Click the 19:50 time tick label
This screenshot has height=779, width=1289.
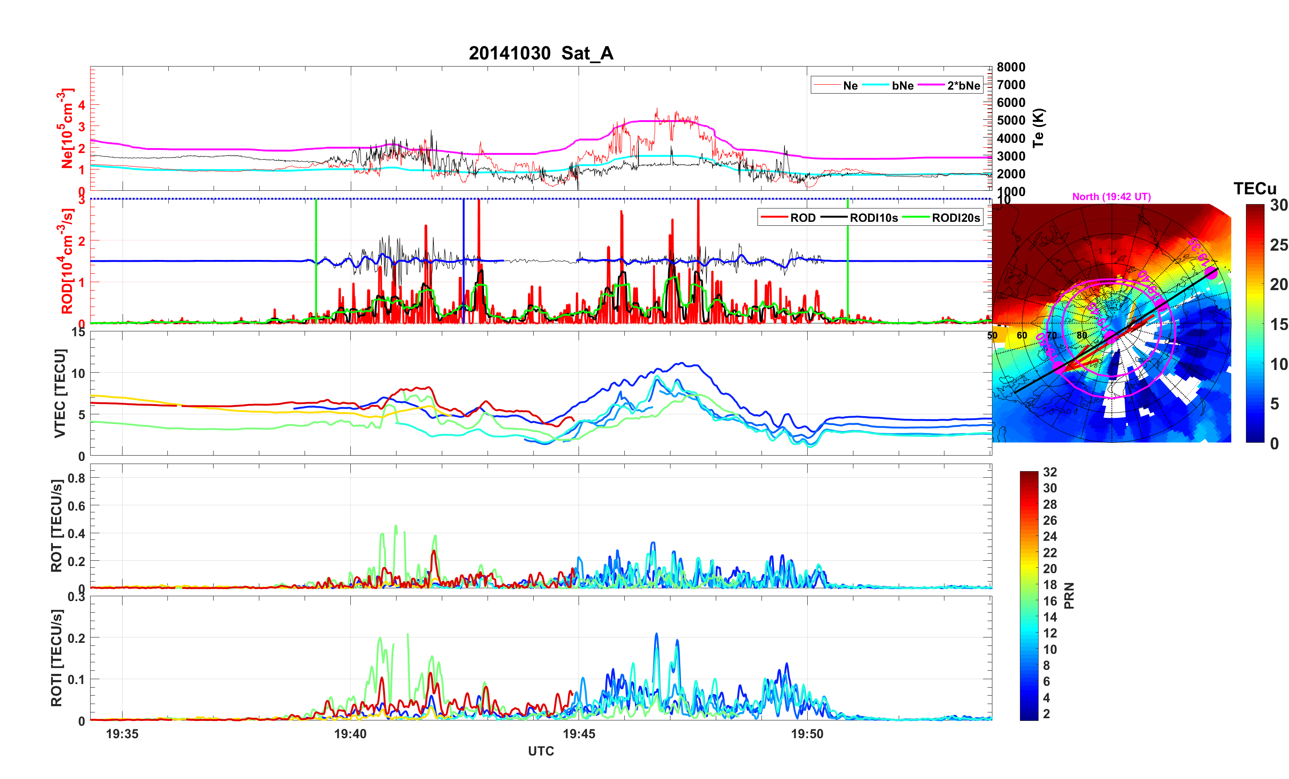click(807, 733)
